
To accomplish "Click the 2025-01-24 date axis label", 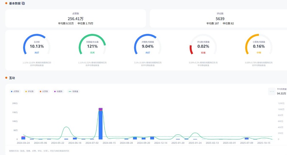I will click(195, 143).
